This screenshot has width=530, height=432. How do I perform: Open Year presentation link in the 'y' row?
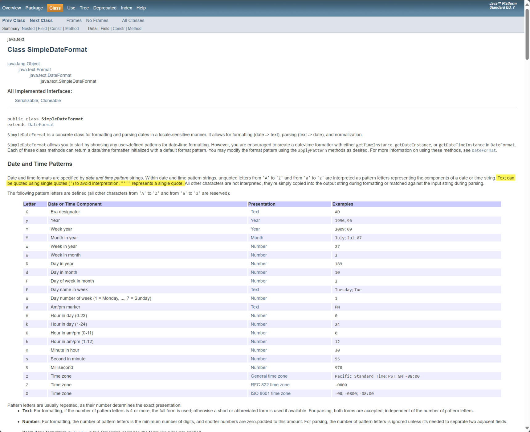coord(255,221)
